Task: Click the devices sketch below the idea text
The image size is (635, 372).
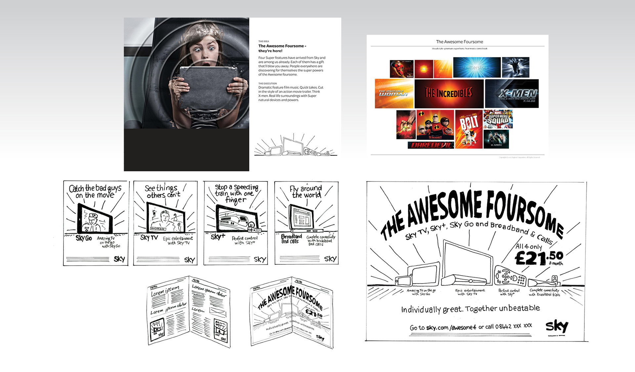Action: [294, 146]
